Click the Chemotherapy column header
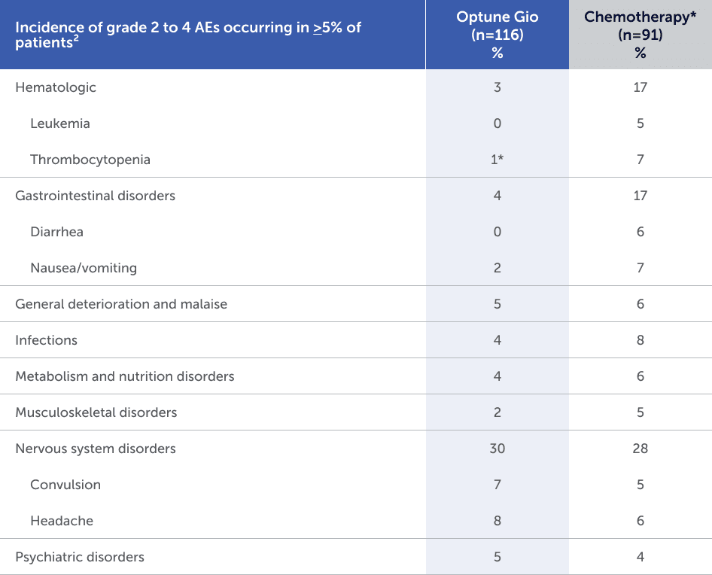 click(x=640, y=35)
